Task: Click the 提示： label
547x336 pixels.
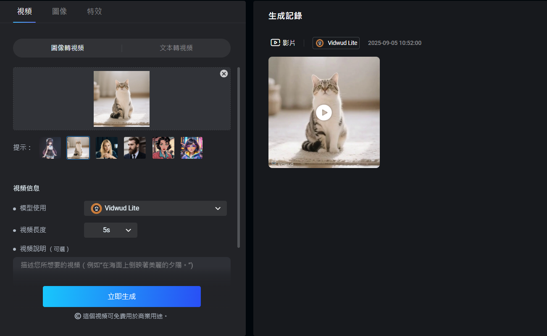Action: 23,148
